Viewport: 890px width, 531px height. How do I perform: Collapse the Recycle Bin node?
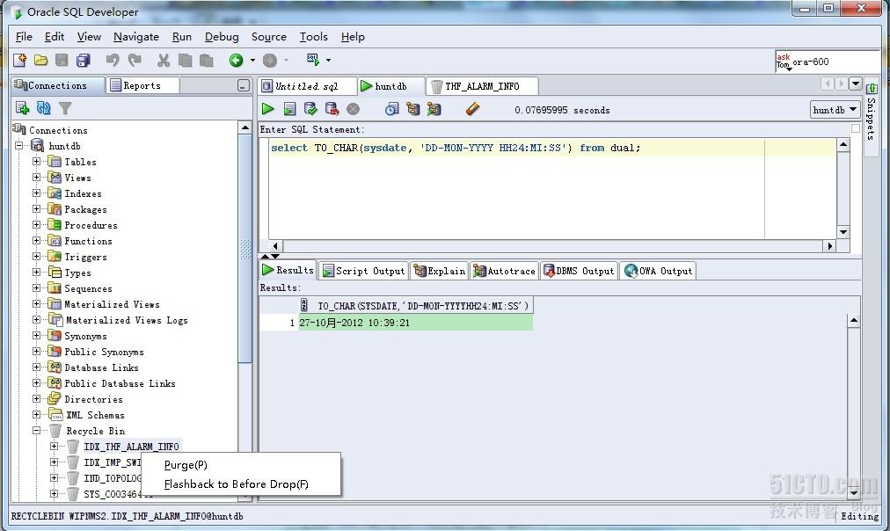[x=36, y=431]
